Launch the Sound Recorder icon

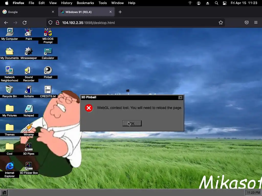click(29, 74)
